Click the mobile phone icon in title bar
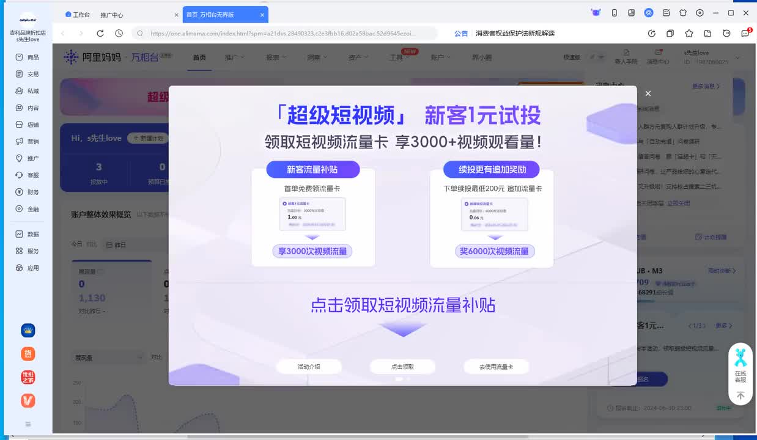The height and width of the screenshot is (440, 757). [615, 13]
